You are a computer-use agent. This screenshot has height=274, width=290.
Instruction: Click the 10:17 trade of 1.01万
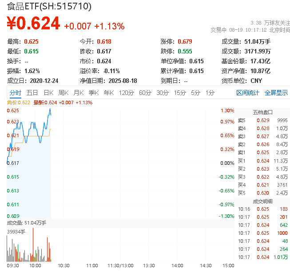coord(262,257)
